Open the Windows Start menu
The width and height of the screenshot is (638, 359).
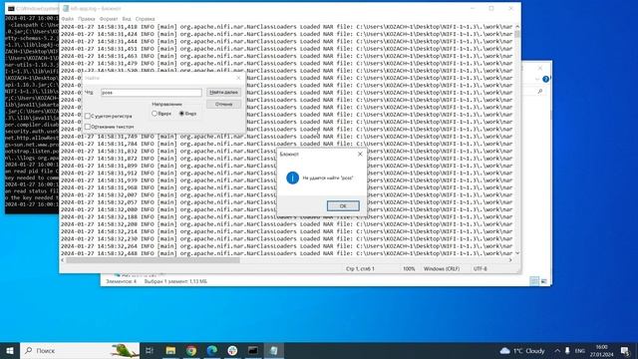pos(10,350)
